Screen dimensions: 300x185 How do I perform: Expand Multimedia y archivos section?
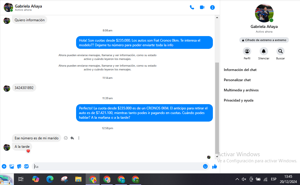pos(241,90)
